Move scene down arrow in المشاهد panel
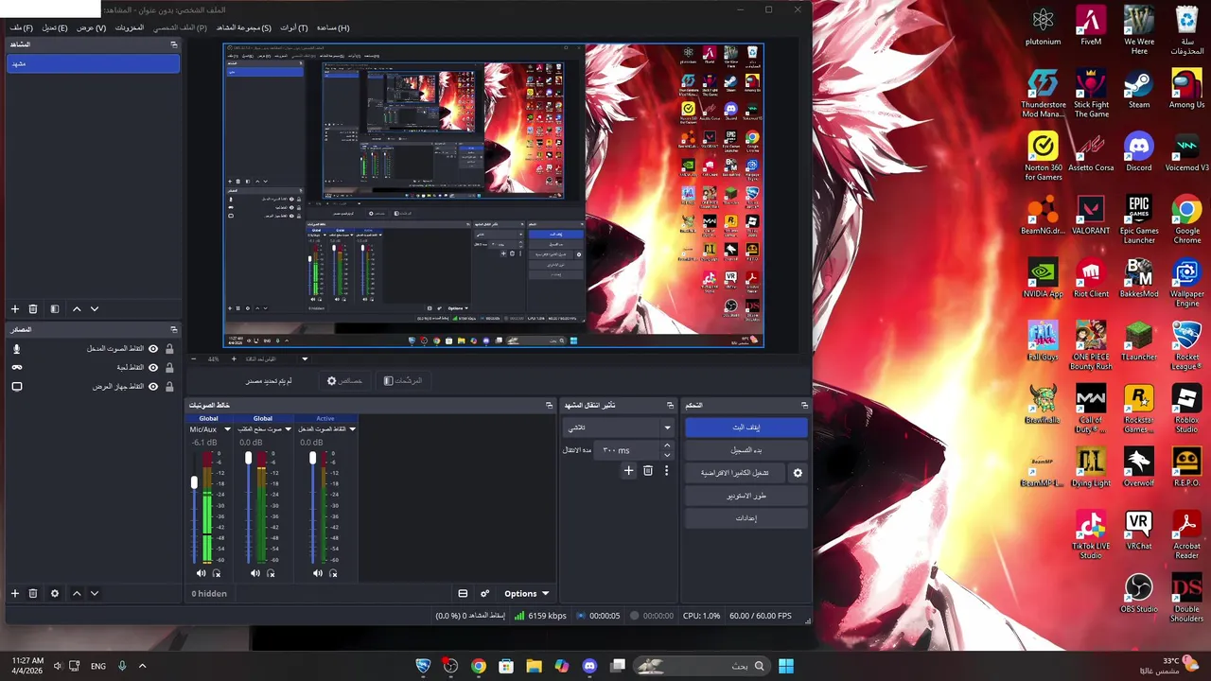The height and width of the screenshot is (681, 1211). (x=95, y=309)
